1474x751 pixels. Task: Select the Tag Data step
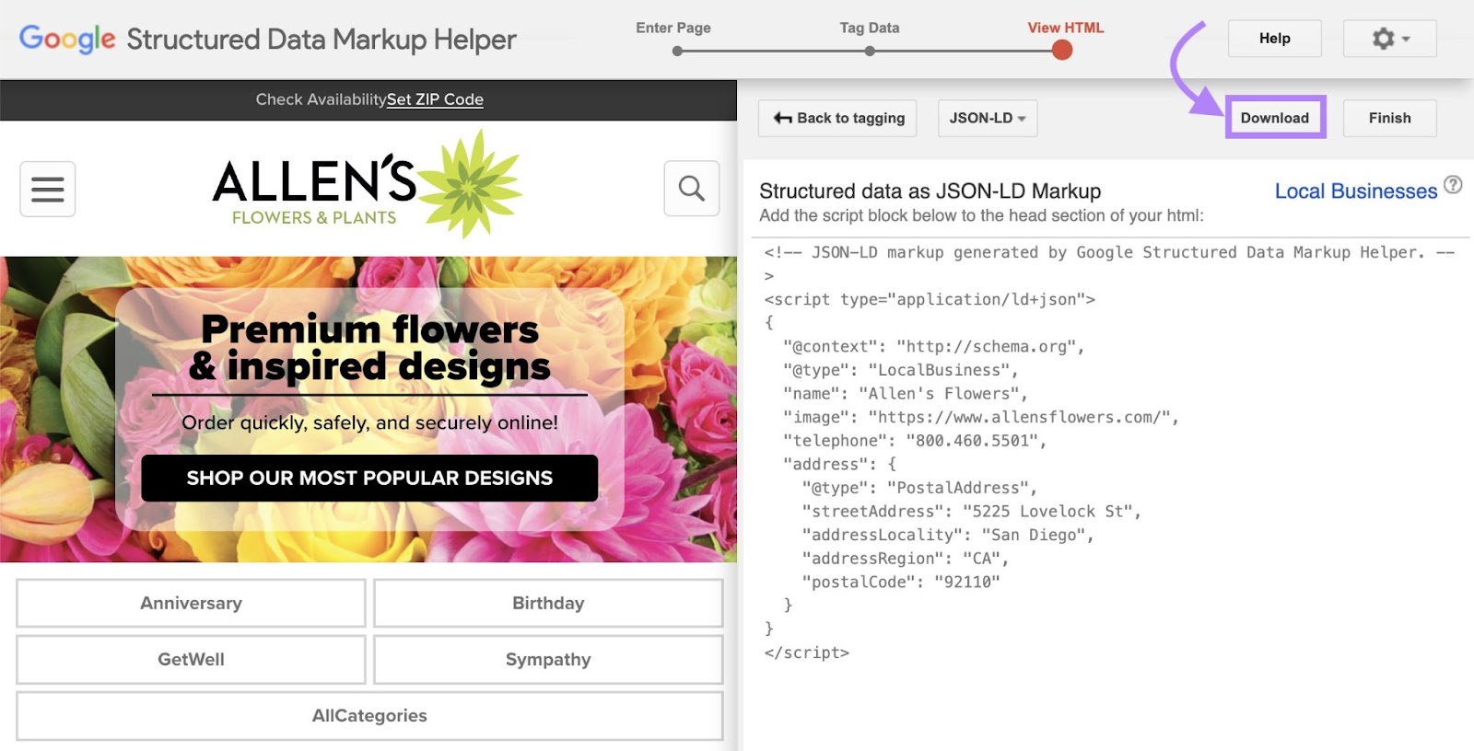pyautogui.click(x=870, y=28)
